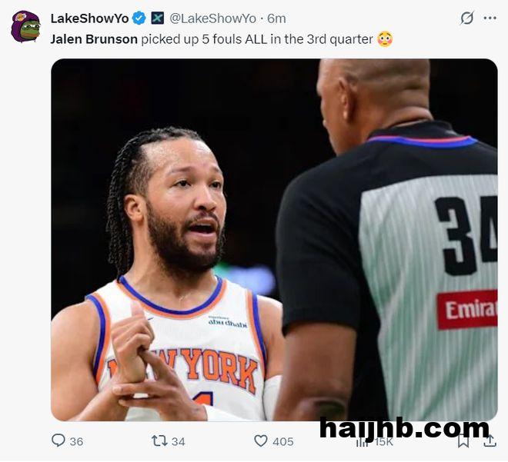Like the post with the heart icon
508x462 pixels.
[260, 440]
